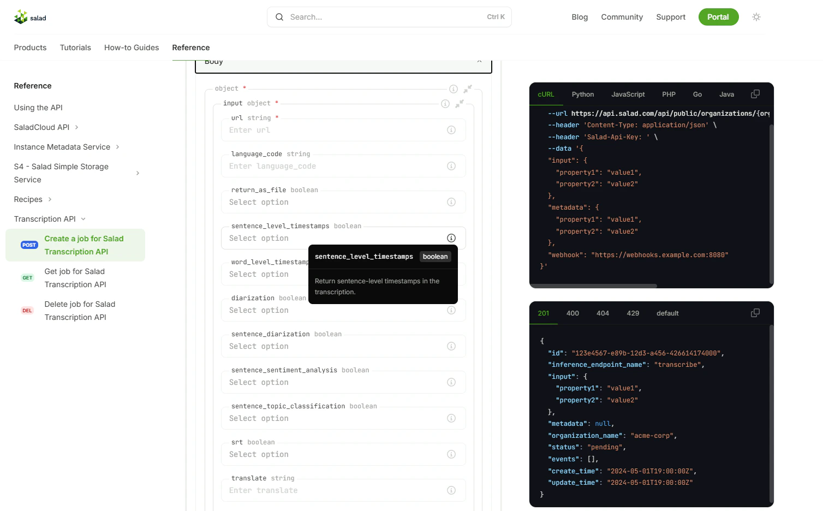
Task: Click the Enter translate input field
Action: pos(343,490)
